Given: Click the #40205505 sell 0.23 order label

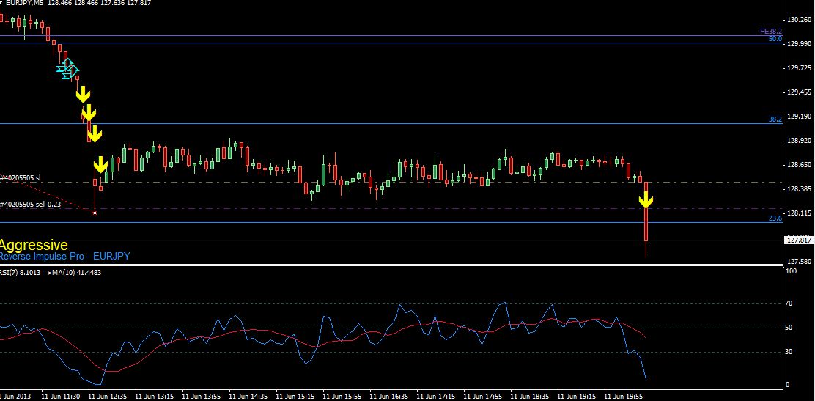Looking at the screenshot, I should tap(30, 205).
